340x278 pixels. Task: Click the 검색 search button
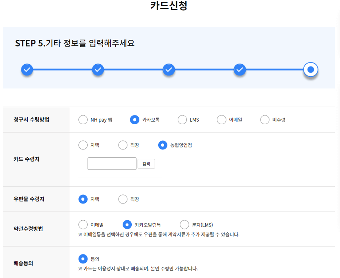[146, 164]
